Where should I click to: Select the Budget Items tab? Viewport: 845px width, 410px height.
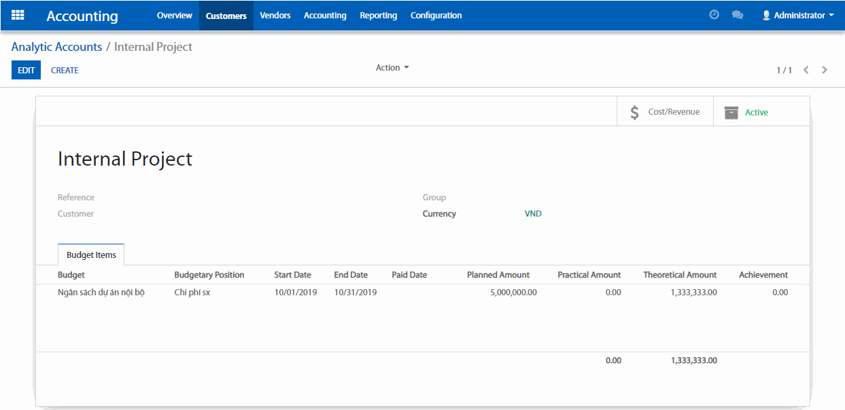point(91,255)
